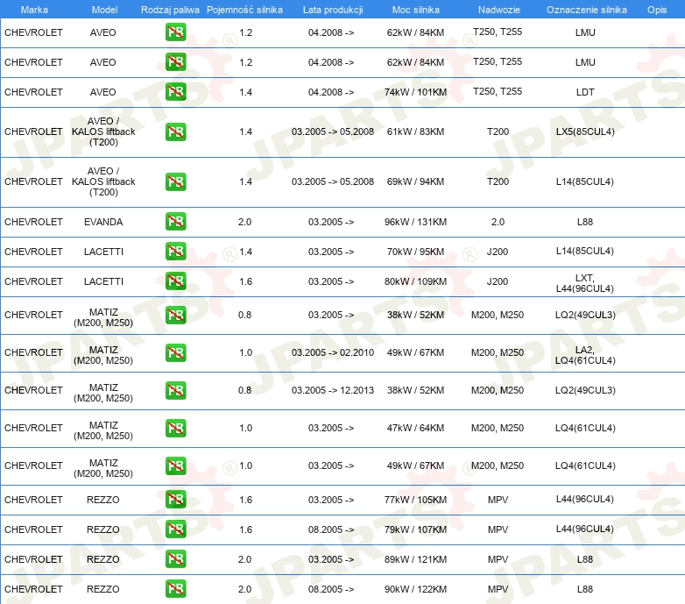The image size is (685, 604).
Task: Click the Marka column header
Action: [x=34, y=10]
